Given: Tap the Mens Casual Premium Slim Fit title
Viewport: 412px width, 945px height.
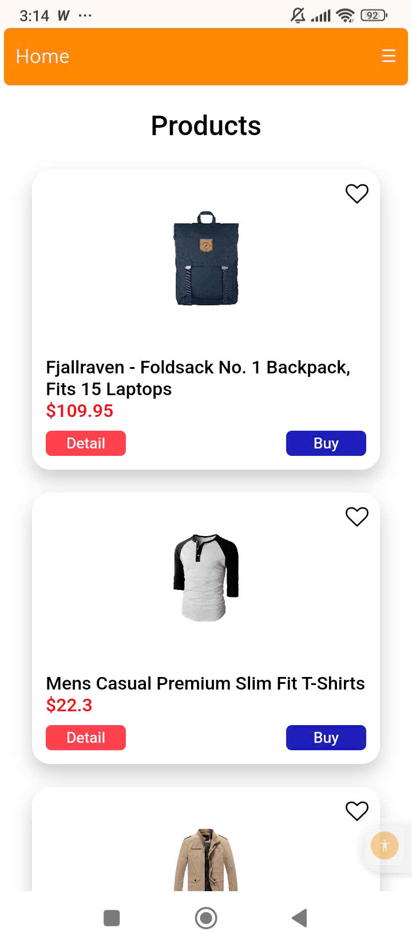Looking at the screenshot, I should coord(205,683).
